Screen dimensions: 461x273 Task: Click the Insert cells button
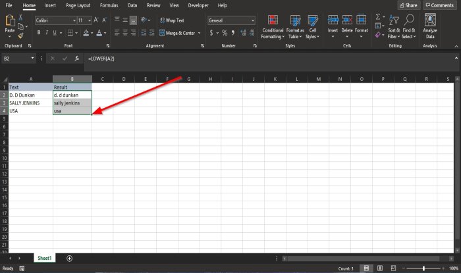(x=333, y=26)
